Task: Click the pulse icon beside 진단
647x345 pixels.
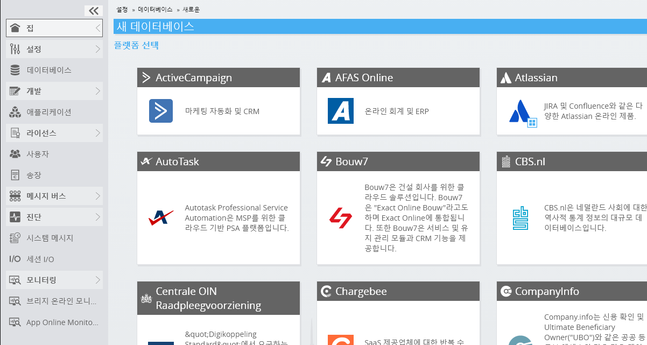Action: point(15,217)
